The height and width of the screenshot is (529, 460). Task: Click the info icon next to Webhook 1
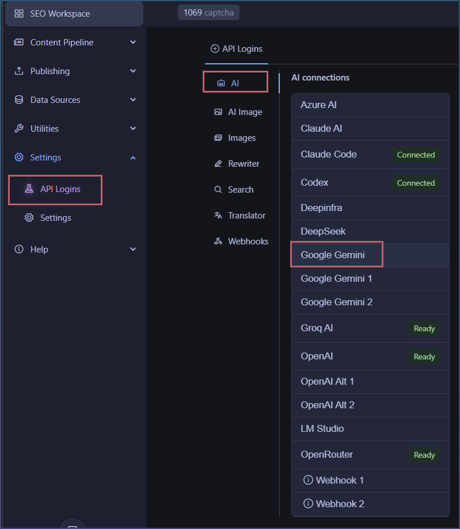308,480
